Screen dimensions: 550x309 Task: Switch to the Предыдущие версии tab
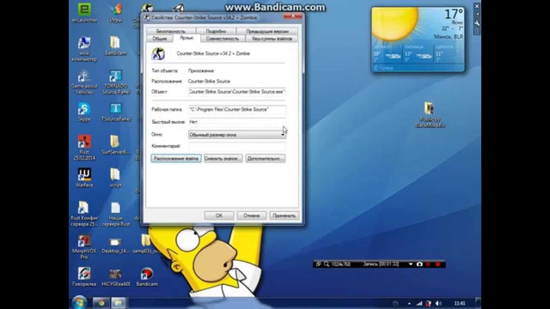[x=267, y=31]
